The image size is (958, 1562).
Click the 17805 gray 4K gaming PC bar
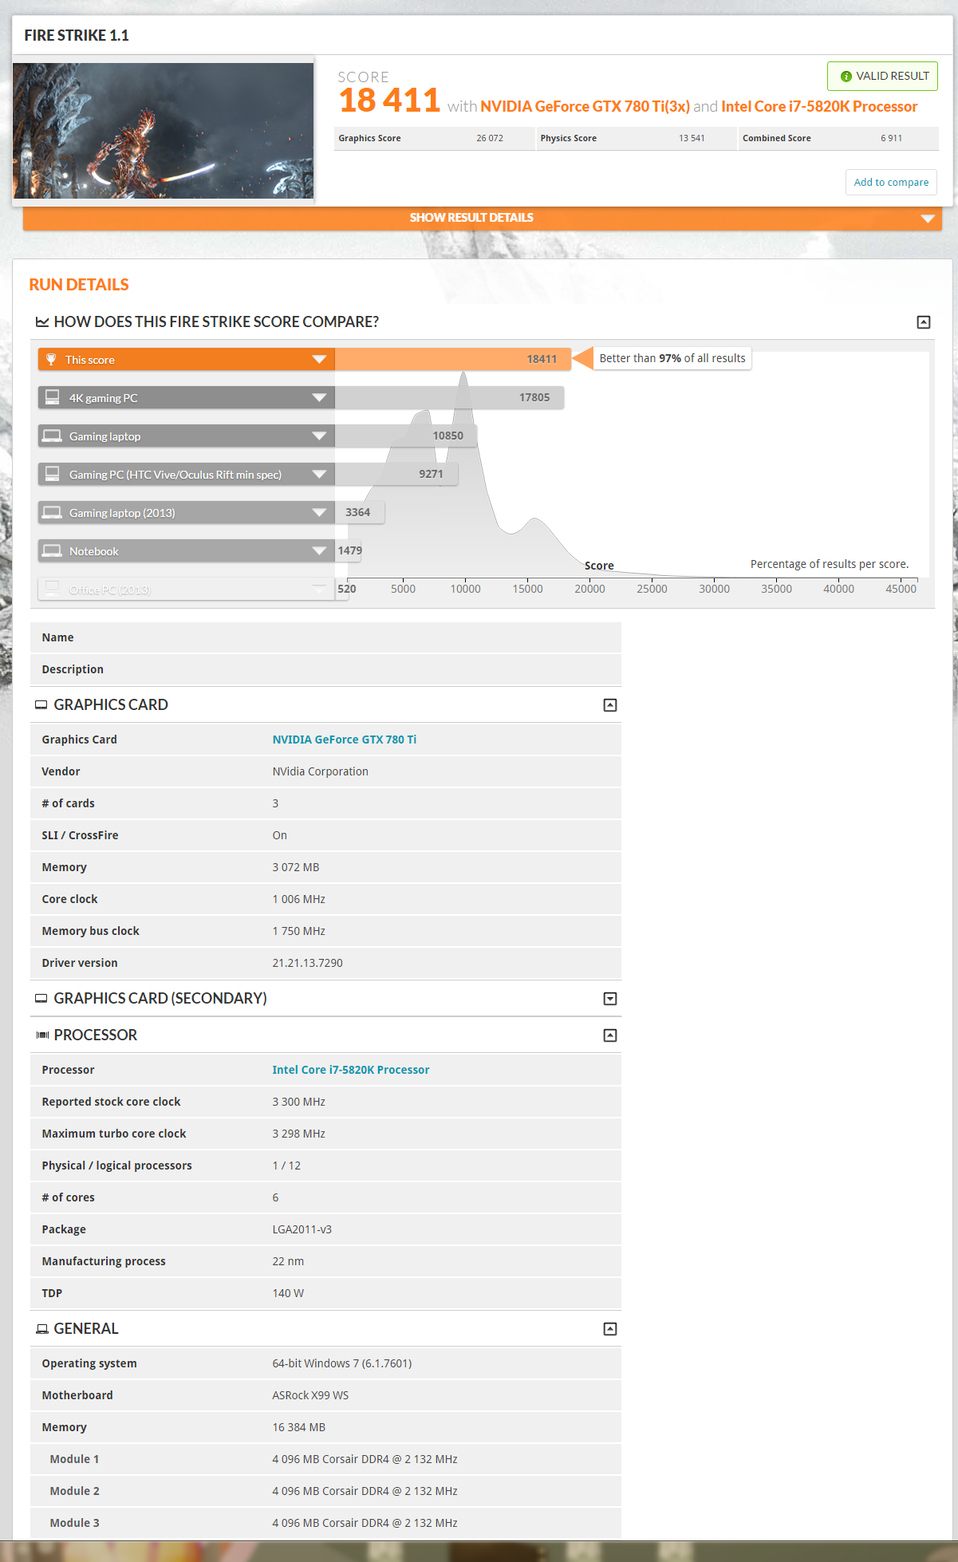coord(450,397)
